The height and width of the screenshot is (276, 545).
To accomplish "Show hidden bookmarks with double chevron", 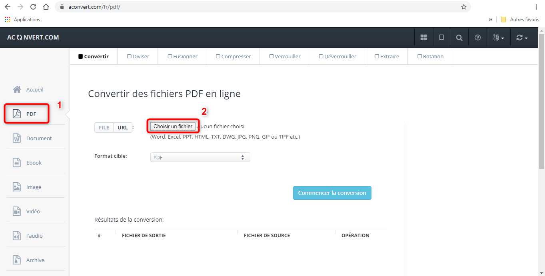I will 491,19.
